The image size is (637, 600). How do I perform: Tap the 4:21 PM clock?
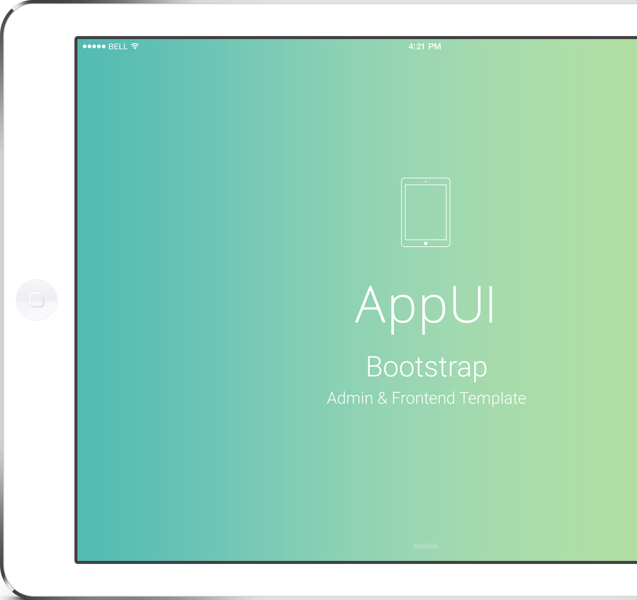tap(424, 46)
